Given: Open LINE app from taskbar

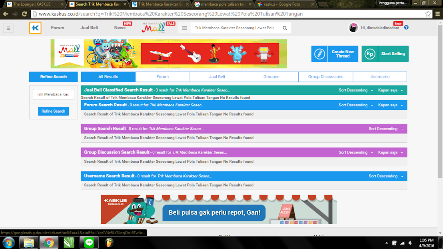Looking at the screenshot, I should click(89, 243).
